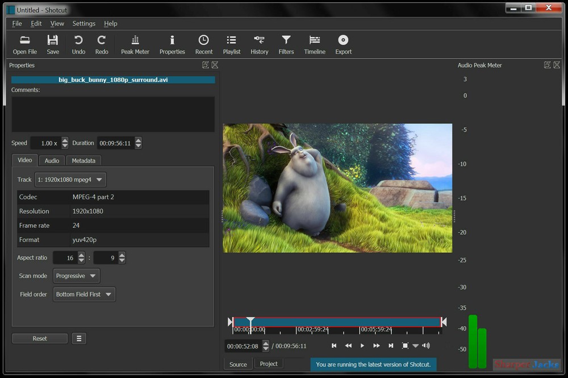The height and width of the screenshot is (378, 568).
Task: Dismiss the latest version notification
Action: pyautogui.click(x=373, y=364)
